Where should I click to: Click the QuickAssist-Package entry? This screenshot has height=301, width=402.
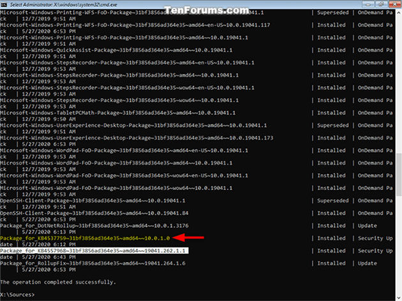pyautogui.click(x=116, y=50)
